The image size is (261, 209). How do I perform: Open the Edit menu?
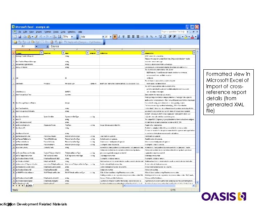coord(25,32)
